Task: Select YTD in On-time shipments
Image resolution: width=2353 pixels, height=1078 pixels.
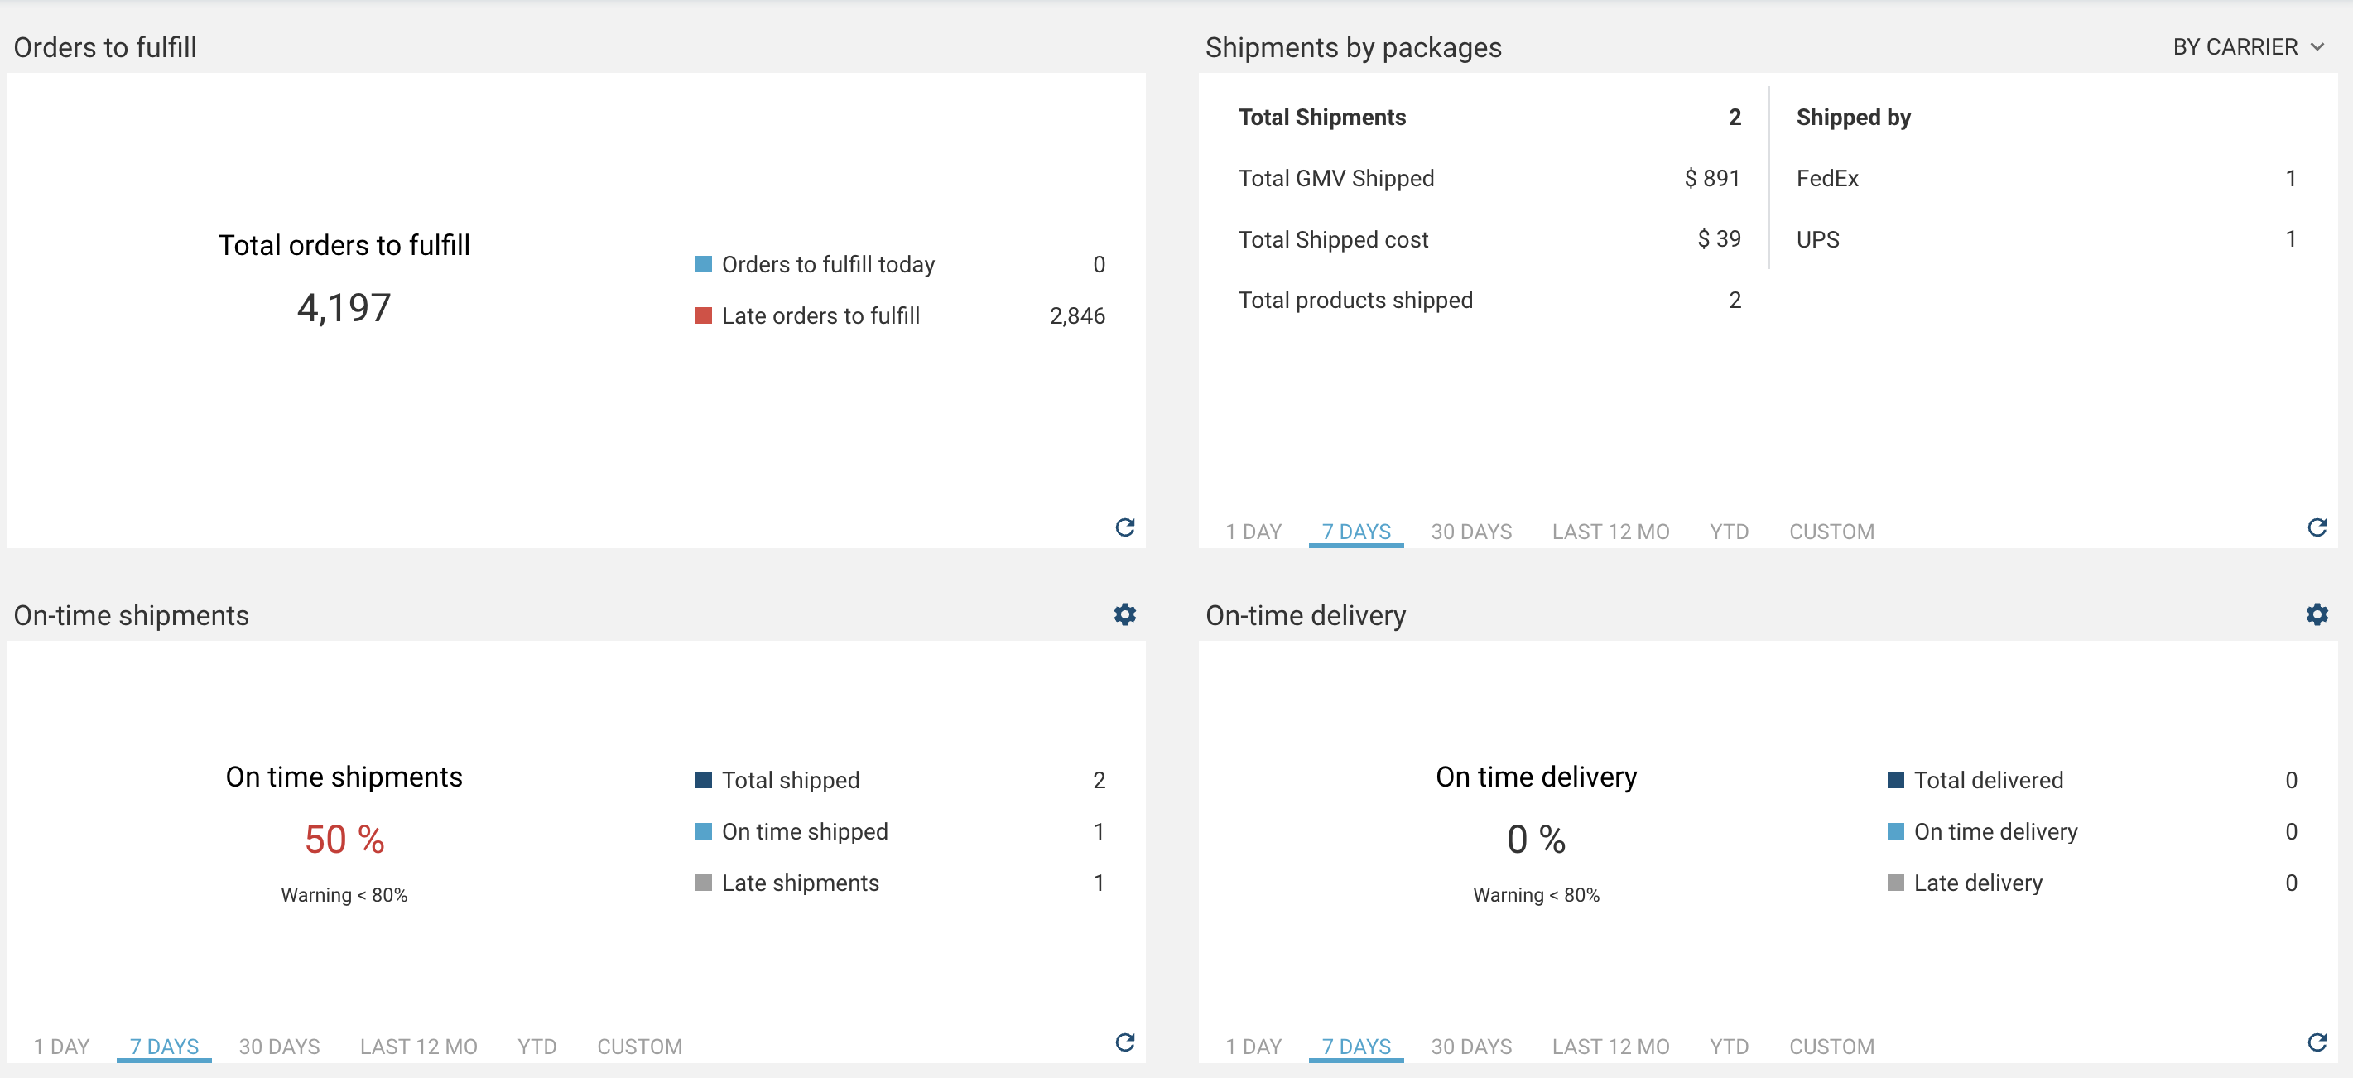Action: (x=537, y=1047)
